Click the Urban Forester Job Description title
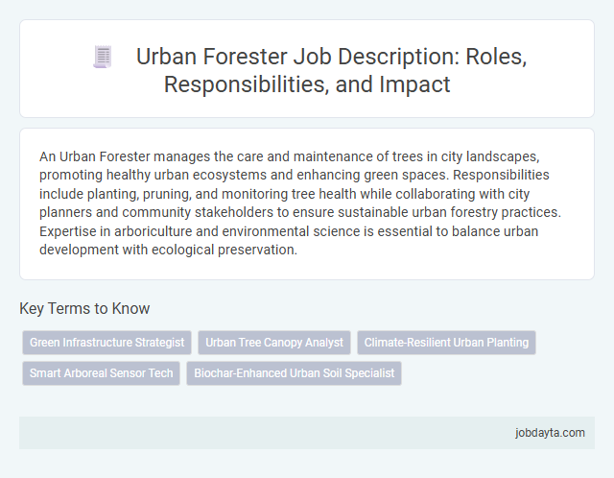Viewport: 614px width, 478px height. 331,70
